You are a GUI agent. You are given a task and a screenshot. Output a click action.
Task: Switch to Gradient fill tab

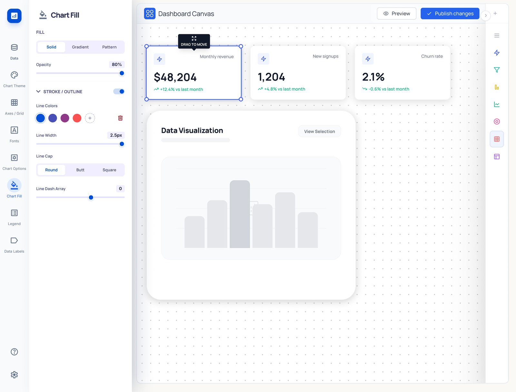click(x=80, y=47)
